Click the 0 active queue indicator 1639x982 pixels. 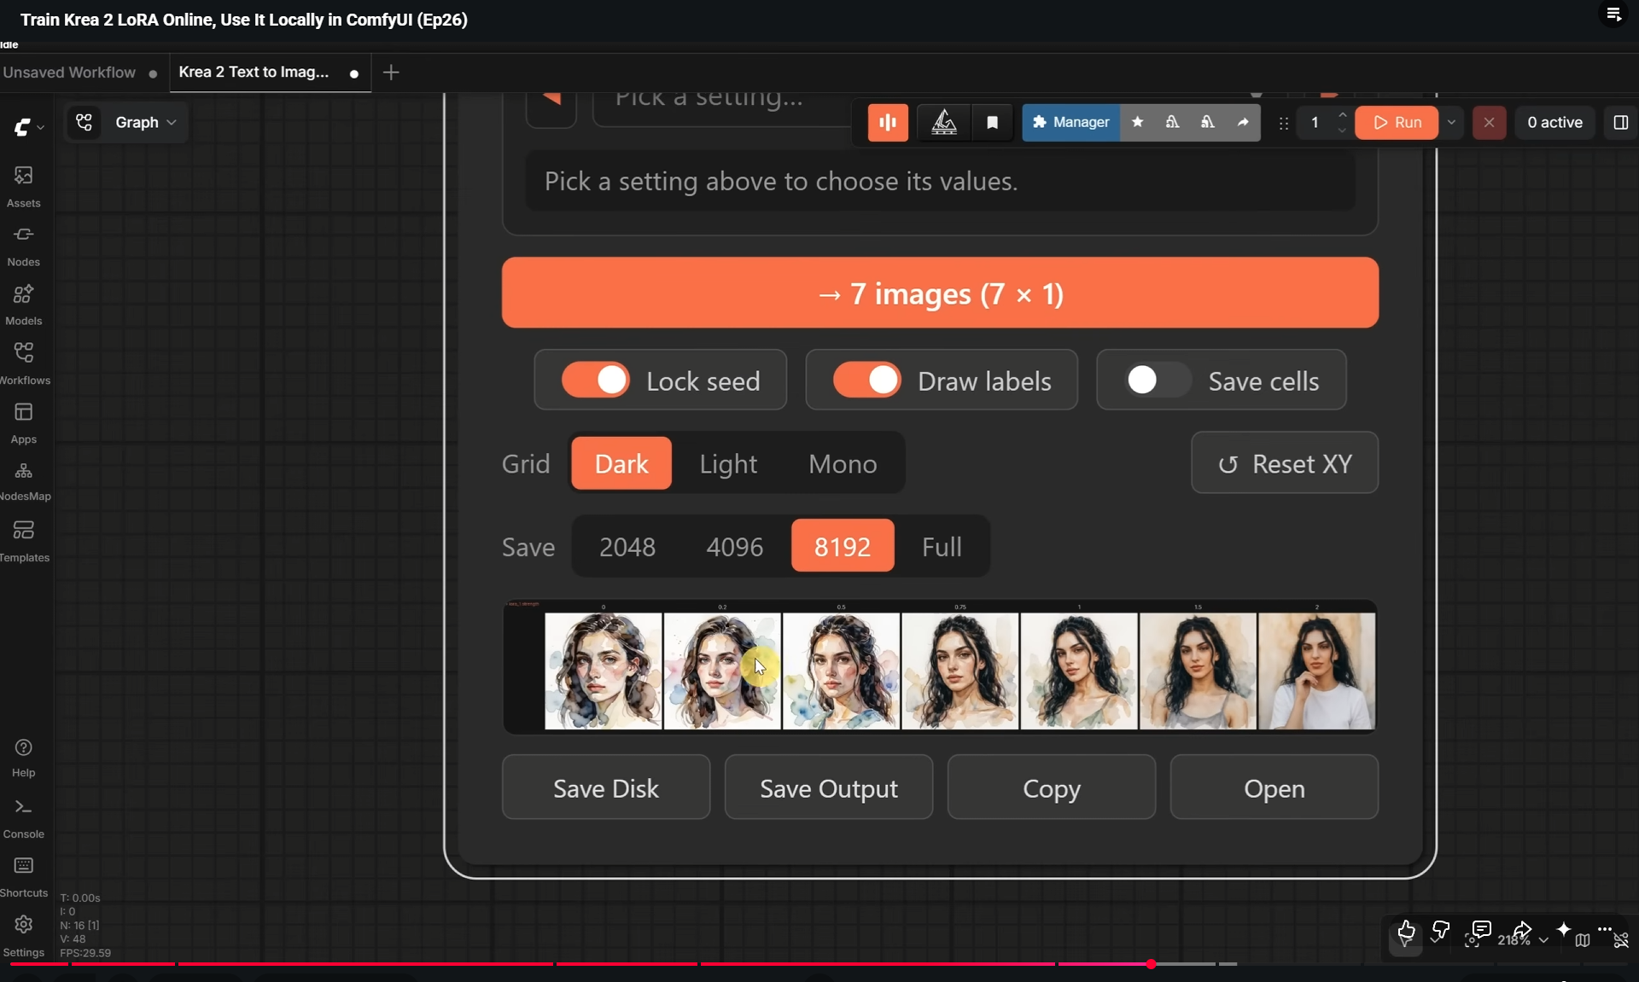tap(1554, 122)
